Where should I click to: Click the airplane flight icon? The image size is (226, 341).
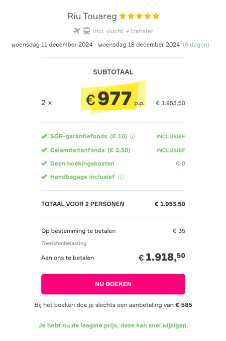point(77,31)
